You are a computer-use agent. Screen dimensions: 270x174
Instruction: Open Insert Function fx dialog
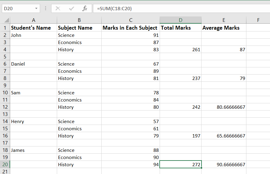click(85, 9)
